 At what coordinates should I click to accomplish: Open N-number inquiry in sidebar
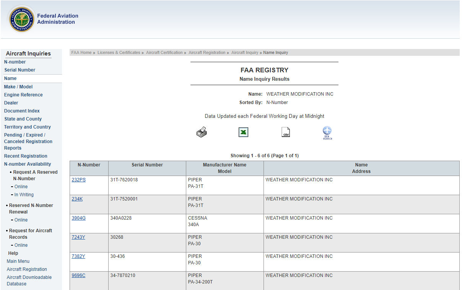(15, 62)
